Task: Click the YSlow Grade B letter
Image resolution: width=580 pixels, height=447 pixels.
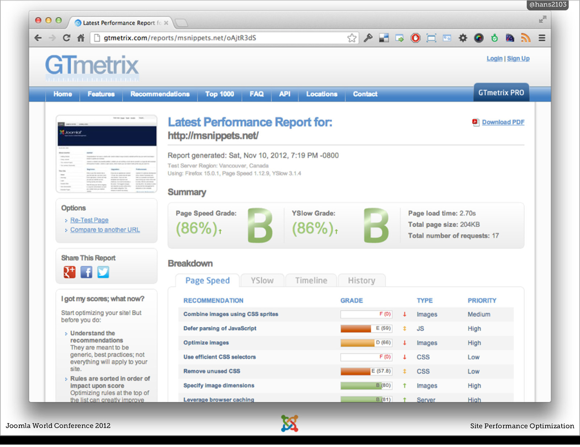Action: tap(376, 225)
